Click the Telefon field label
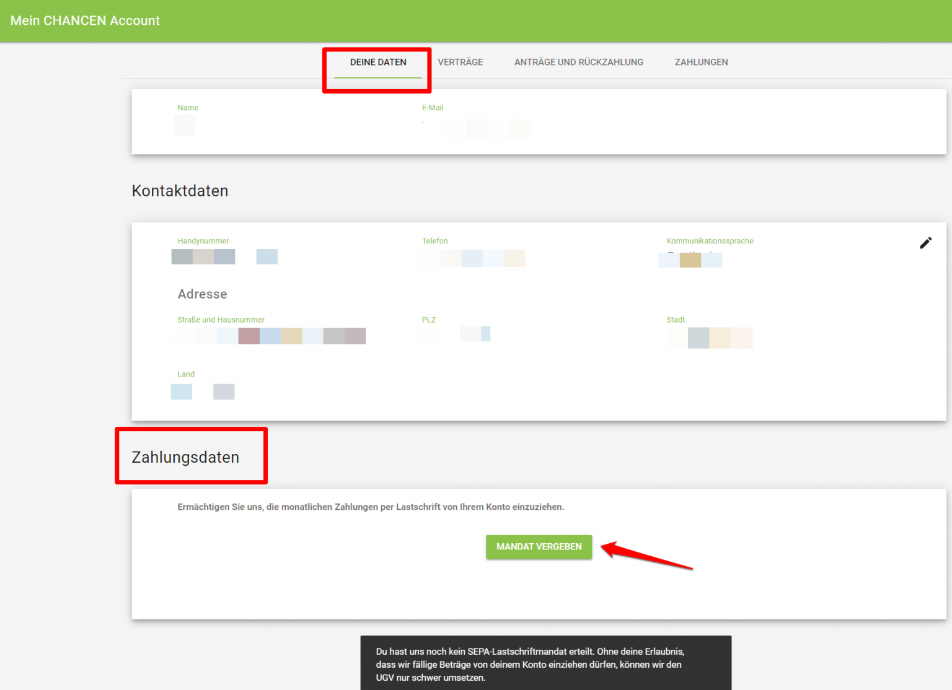Image resolution: width=952 pixels, height=690 pixels. 434,241
